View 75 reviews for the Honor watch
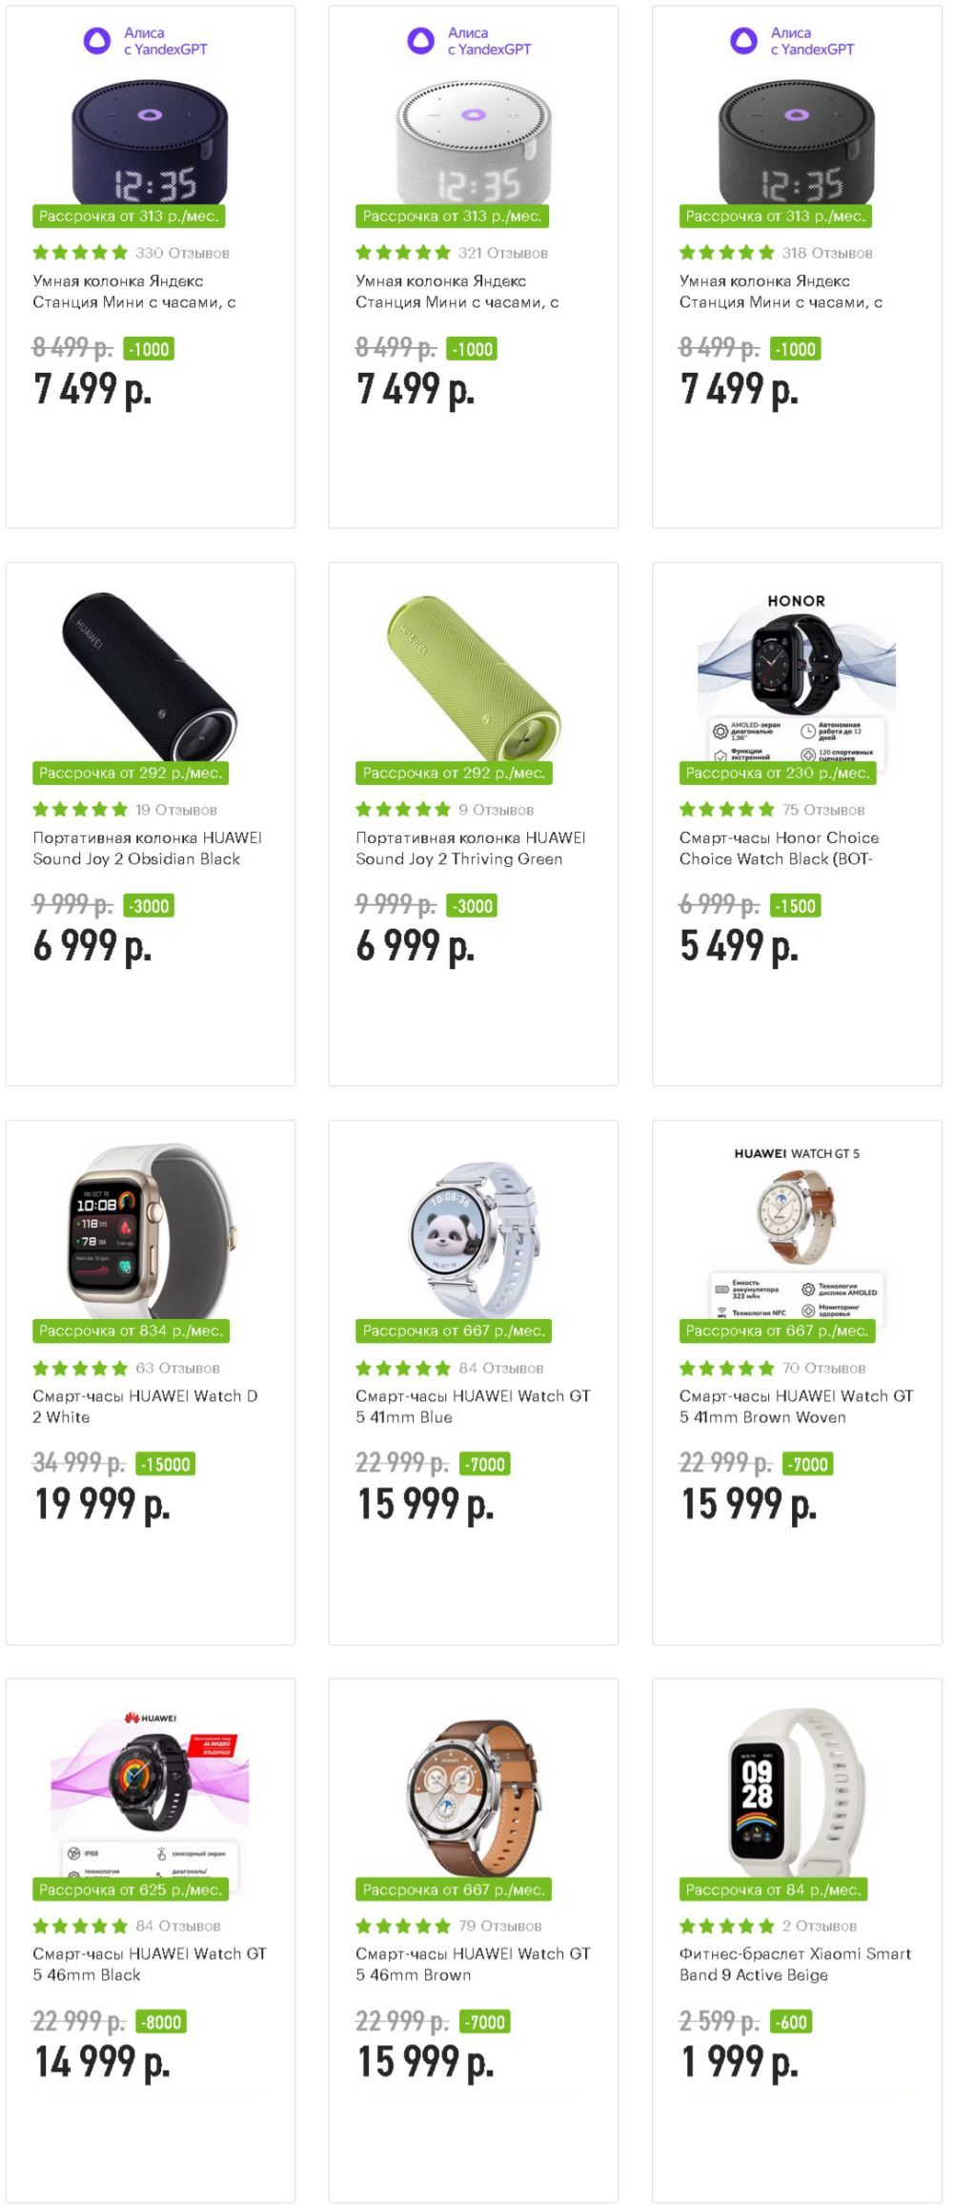The width and height of the screenshot is (953, 2209). point(823,810)
